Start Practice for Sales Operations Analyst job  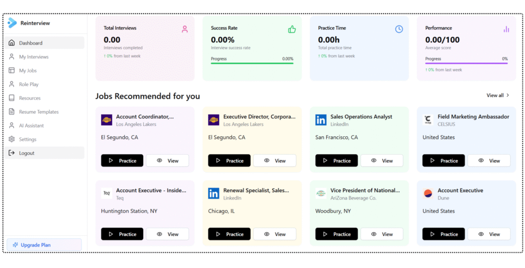tap(336, 160)
